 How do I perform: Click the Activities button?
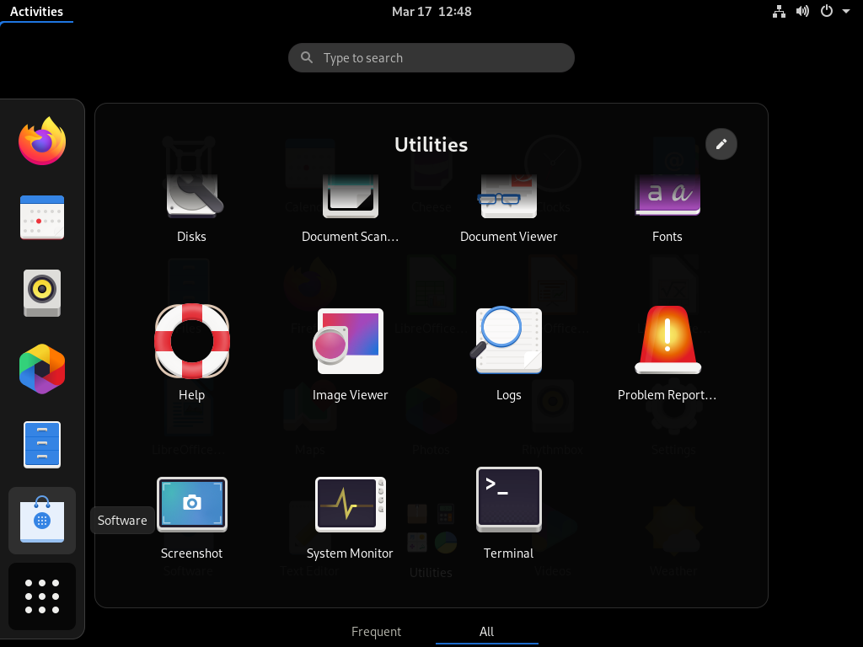[x=36, y=12]
